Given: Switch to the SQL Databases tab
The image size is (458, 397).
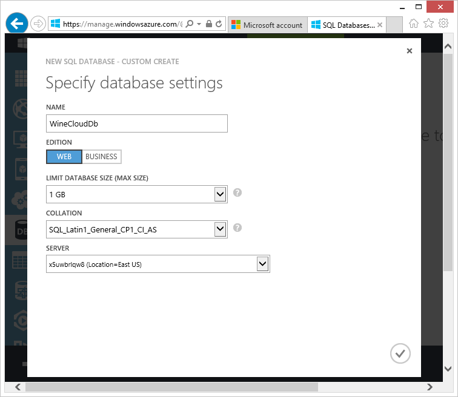Looking at the screenshot, I should click(343, 25).
